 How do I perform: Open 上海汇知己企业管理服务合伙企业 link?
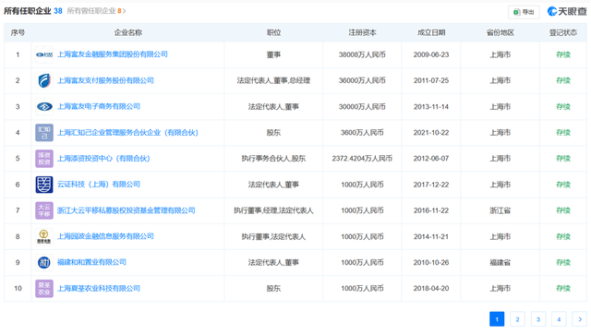(x=127, y=132)
